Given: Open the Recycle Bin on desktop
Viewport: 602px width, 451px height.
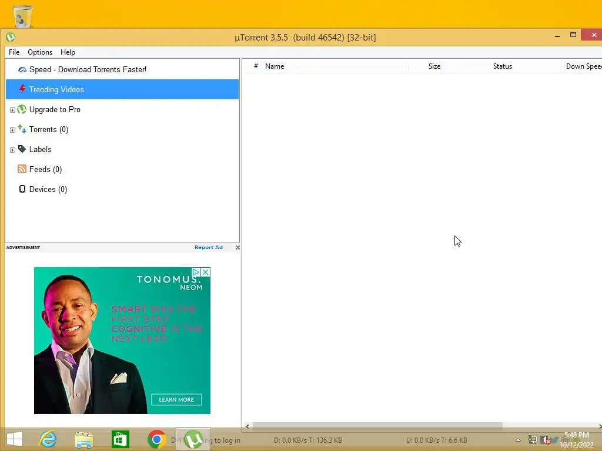Looking at the screenshot, I should coord(22,16).
